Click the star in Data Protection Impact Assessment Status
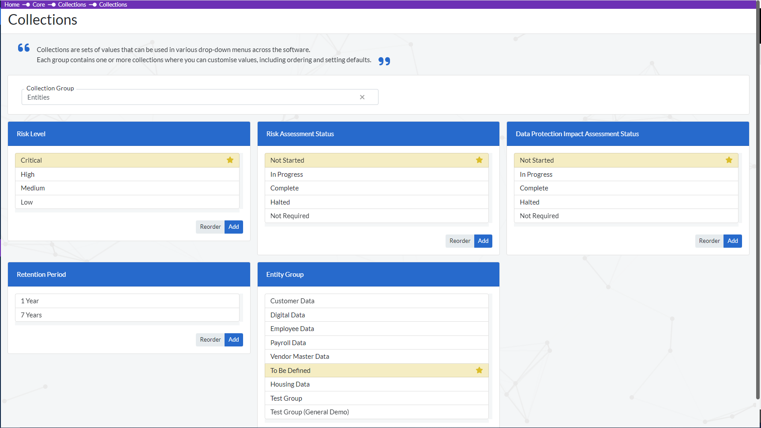 point(729,160)
